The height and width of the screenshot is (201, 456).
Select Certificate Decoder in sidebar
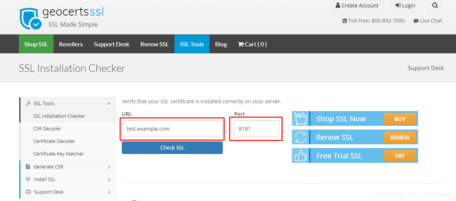point(54,141)
